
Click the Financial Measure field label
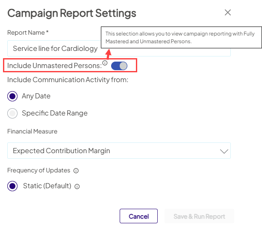pyautogui.click(x=32, y=132)
